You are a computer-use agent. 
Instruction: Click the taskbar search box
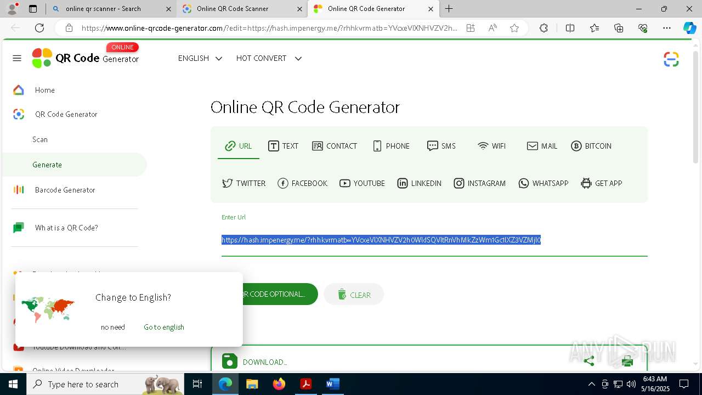(106, 384)
